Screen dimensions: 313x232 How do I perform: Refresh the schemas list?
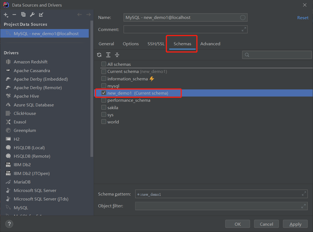tap(99, 55)
